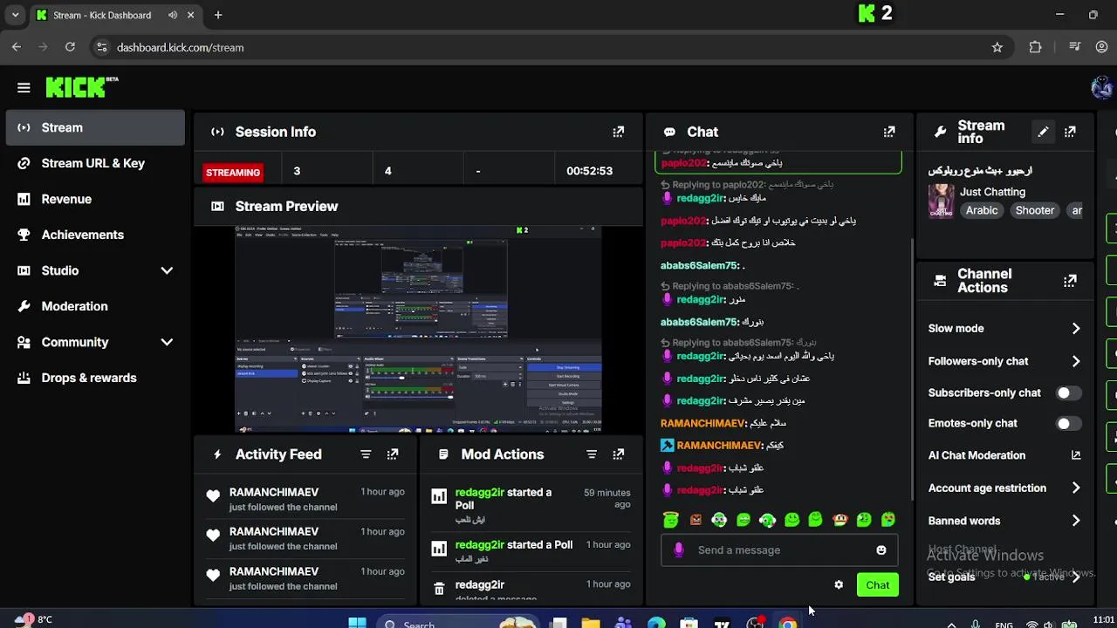1117x628 pixels.
Task: Open a new browser tab
Action: click(218, 15)
